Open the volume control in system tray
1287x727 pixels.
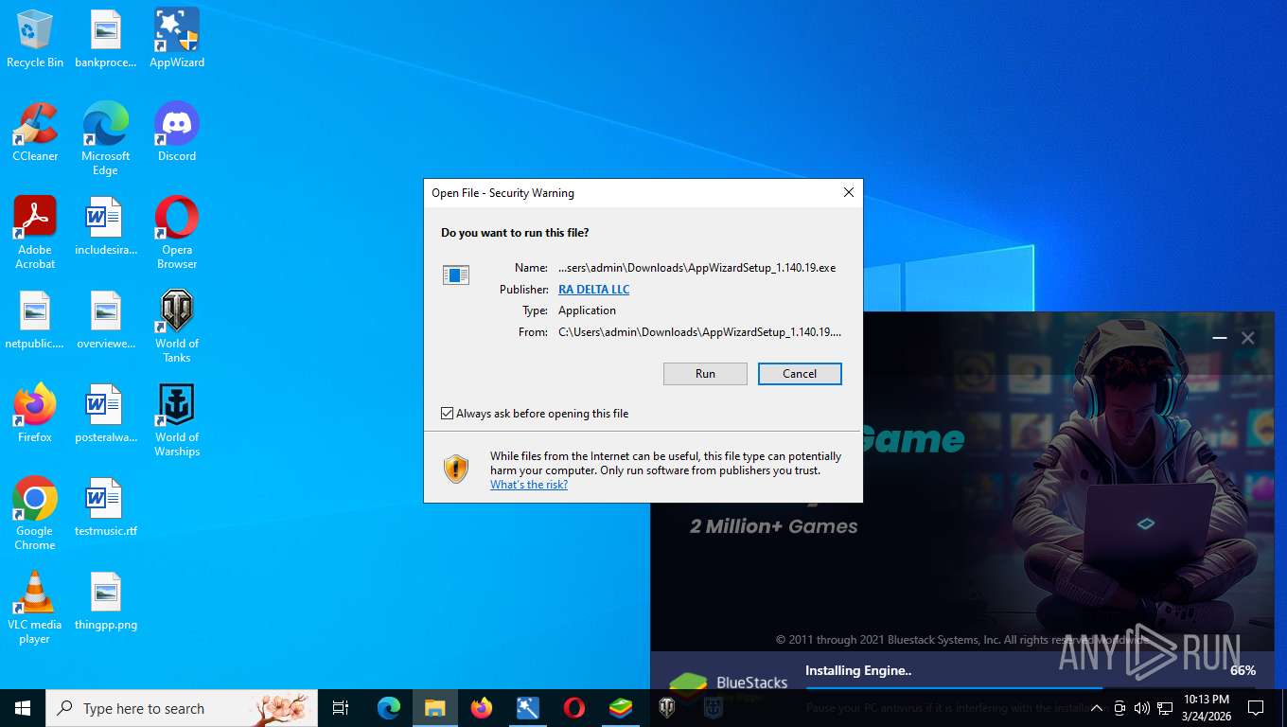coord(1142,708)
